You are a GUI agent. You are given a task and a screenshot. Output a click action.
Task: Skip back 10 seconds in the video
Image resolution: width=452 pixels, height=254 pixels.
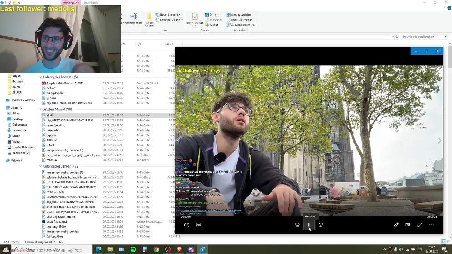297,225
